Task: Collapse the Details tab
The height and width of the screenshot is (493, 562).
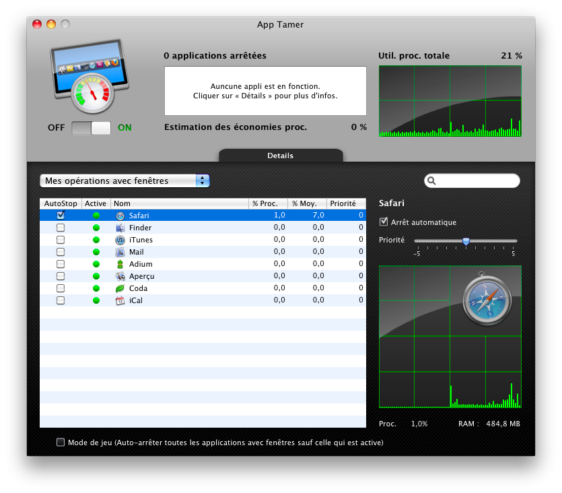Action: click(x=281, y=156)
